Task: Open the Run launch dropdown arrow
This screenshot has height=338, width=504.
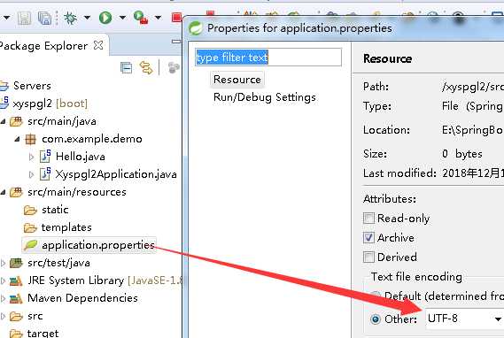Action: point(122,18)
